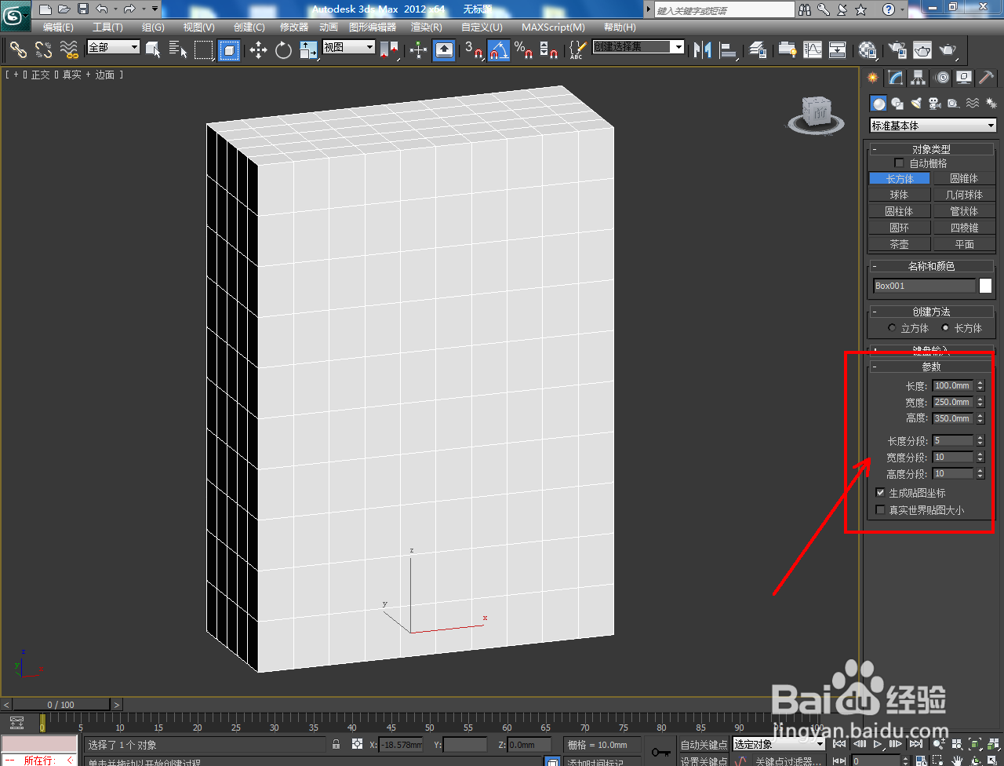Switch to the Hierarchy command panel tab
The image size is (1004, 766).
pos(919,78)
